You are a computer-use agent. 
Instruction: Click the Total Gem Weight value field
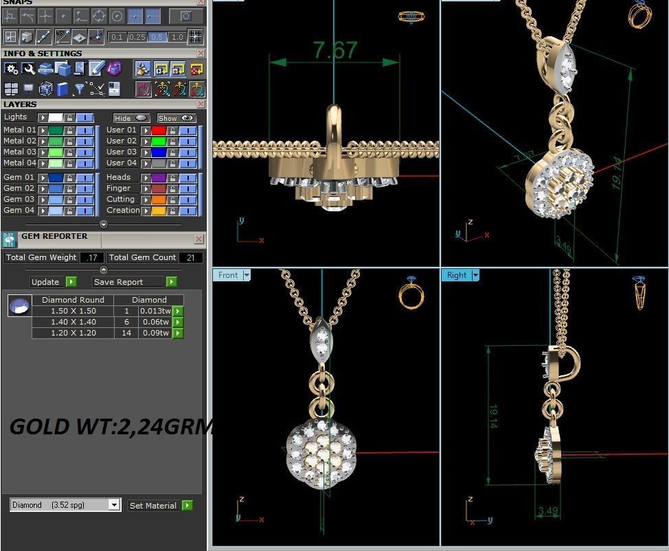pyautogui.click(x=92, y=257)
